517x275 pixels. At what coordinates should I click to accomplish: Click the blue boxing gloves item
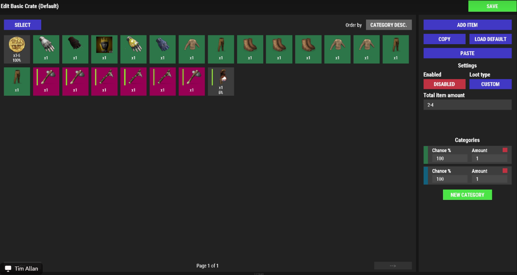click(162, 49)
